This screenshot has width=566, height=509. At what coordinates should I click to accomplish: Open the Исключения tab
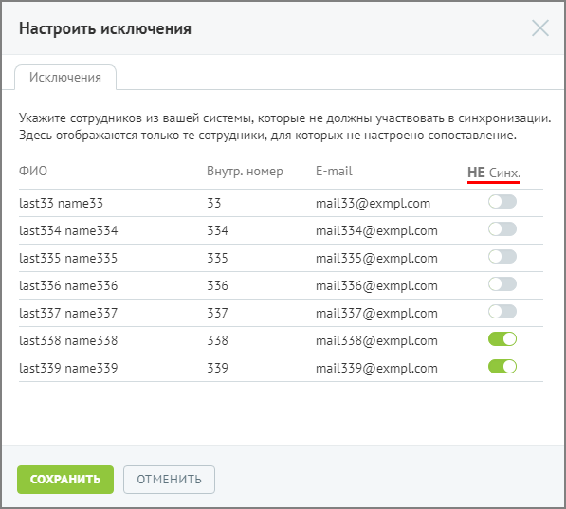(x=65, y=78)
